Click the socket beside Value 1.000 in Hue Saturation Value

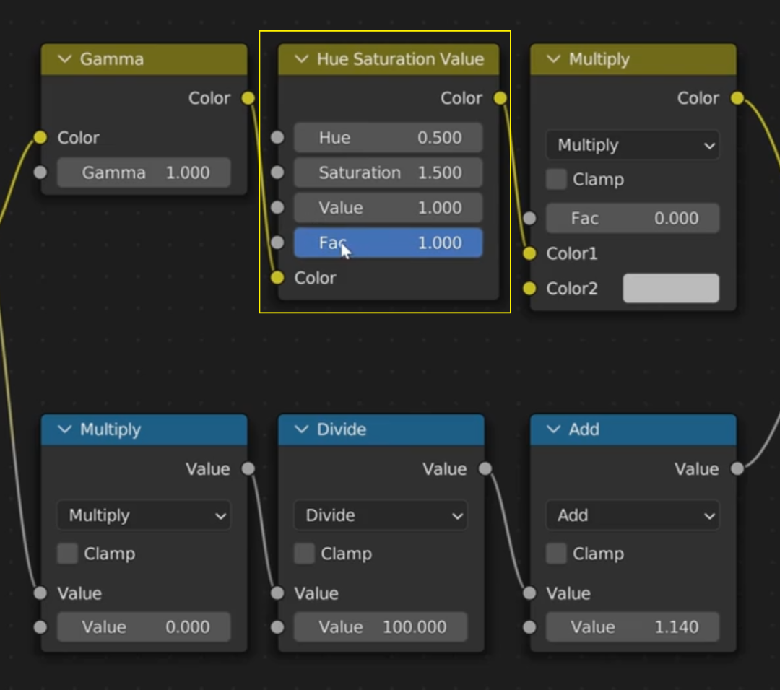pyautogui.click(x=277, y=207)
